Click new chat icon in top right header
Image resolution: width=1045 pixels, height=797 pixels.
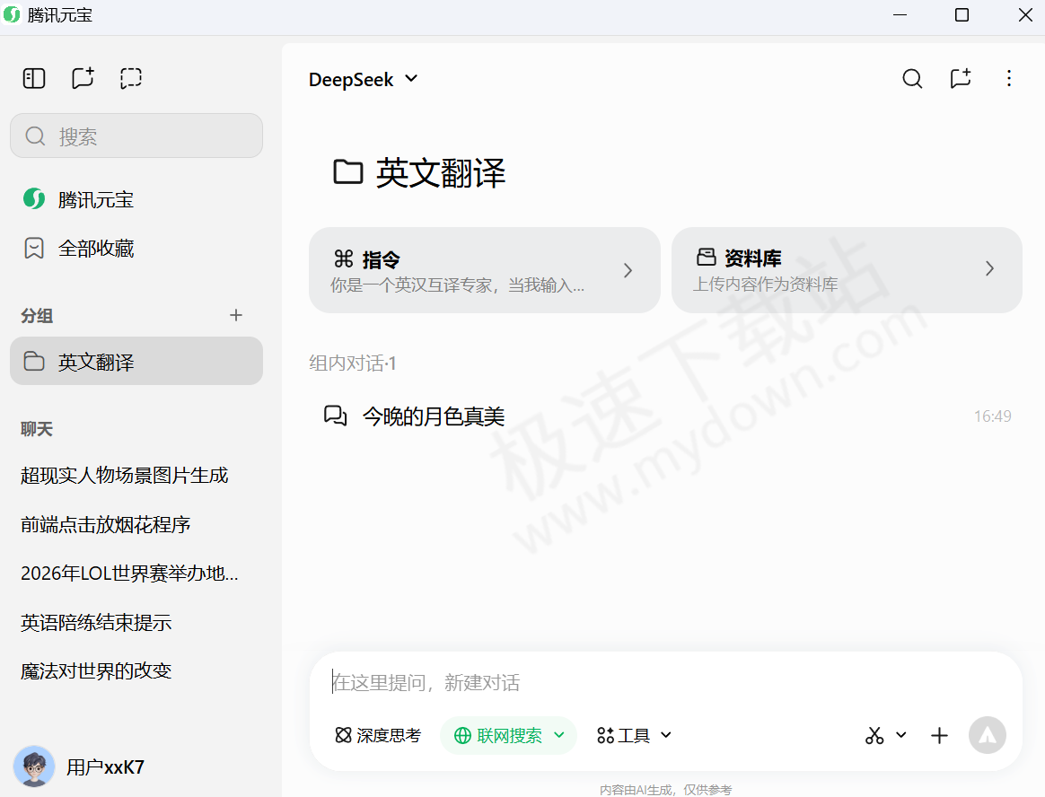click(x=961, y=79)
